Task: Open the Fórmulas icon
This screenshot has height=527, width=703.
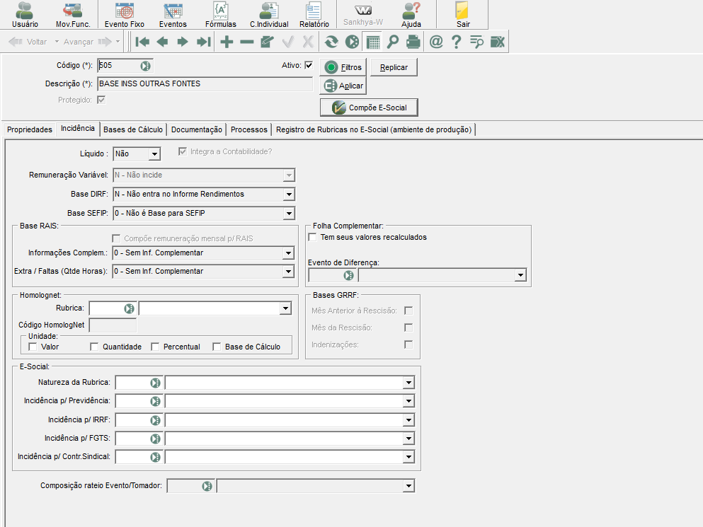Action: (221, 15)
